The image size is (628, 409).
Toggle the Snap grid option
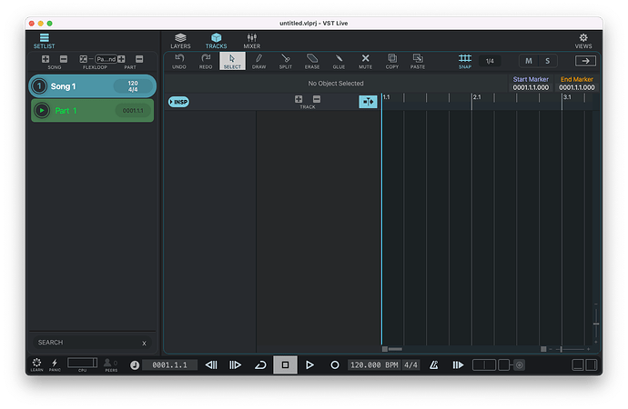point(465,61)
